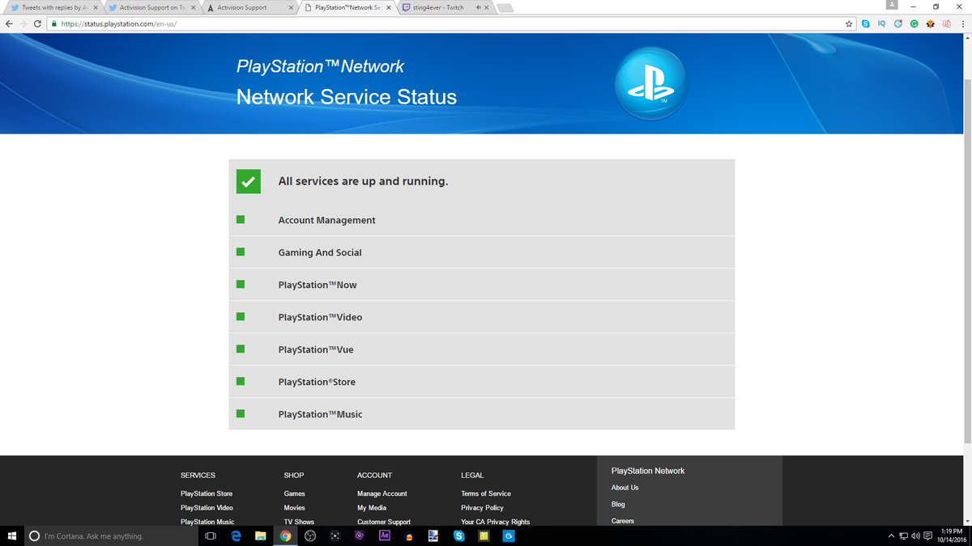Click the browser back arrow
The height and width of the screenshot is (546, 972).
click(x=9, y=23)
